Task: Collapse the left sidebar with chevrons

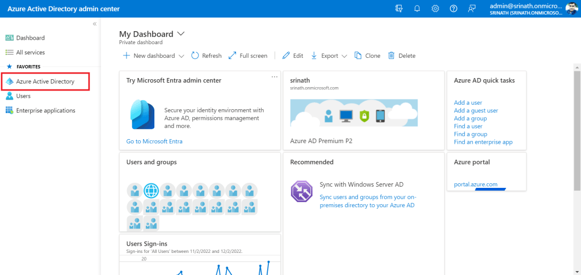Action: point(94,24)
